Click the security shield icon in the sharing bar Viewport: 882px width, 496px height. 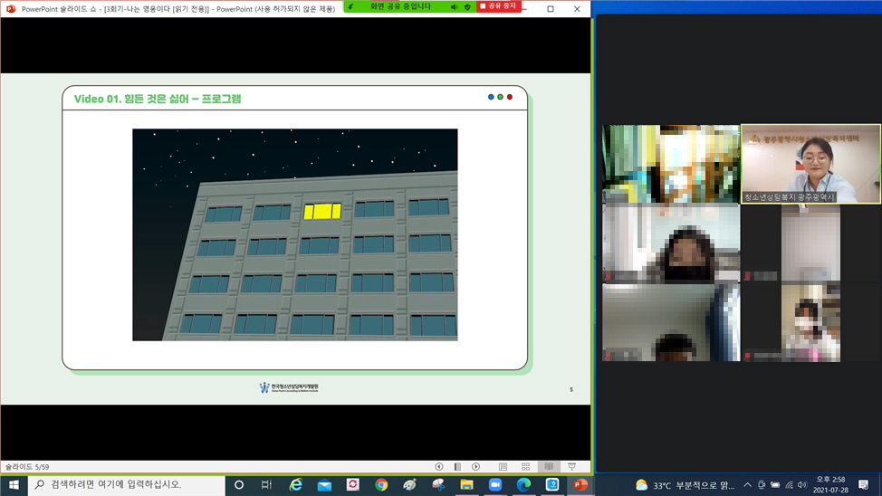467,6
